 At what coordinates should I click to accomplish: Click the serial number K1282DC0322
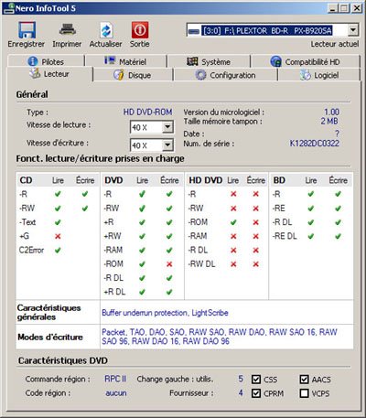pyautogui.click(x=314, y=144)
